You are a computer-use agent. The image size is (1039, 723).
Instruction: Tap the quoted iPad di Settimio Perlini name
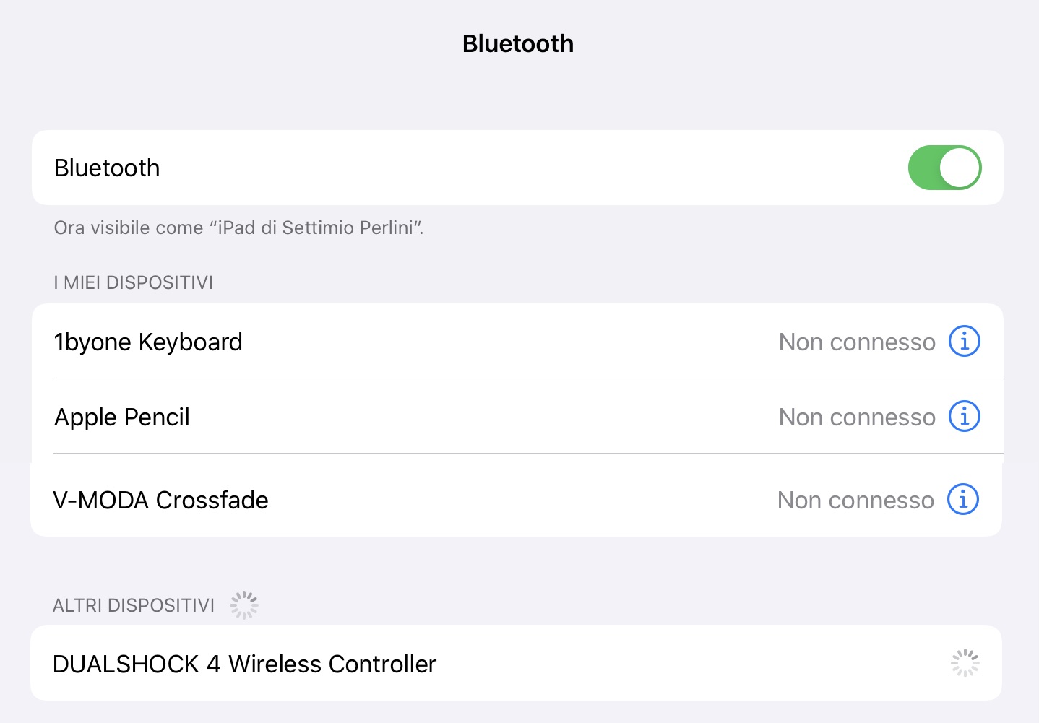pos(315,228)
